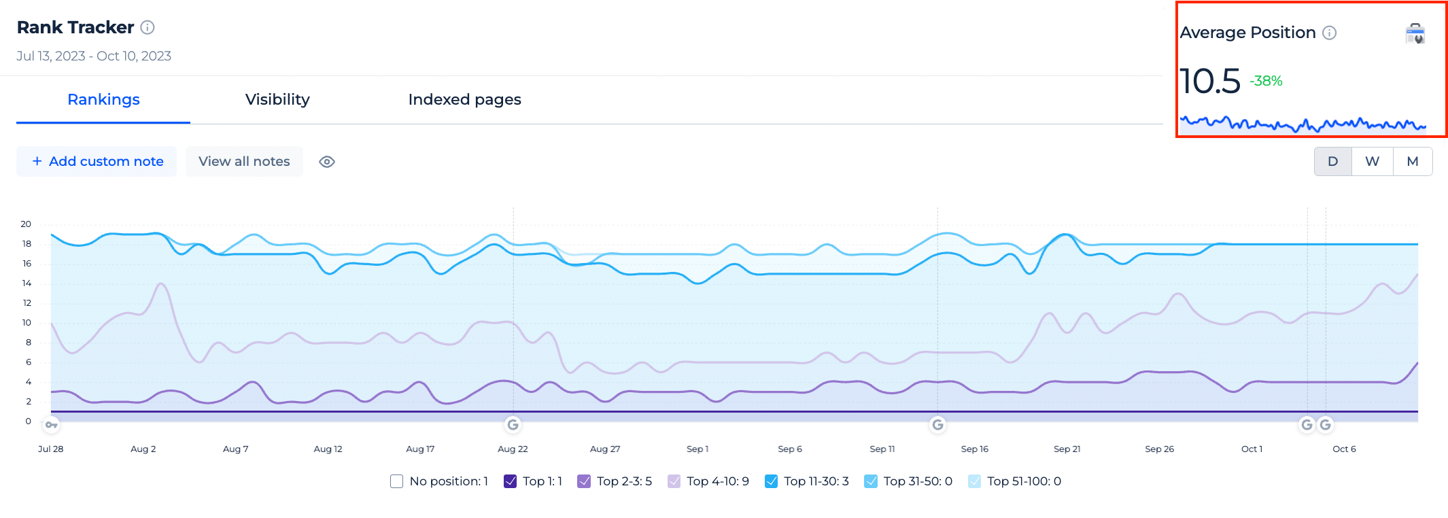Click the Average Position sparkline chart

1303,124
